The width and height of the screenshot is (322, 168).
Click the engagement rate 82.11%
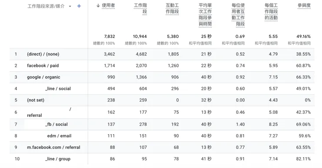(x=304, y=158)
